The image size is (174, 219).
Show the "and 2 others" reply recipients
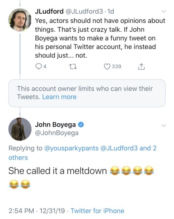(x=82, y=153)
